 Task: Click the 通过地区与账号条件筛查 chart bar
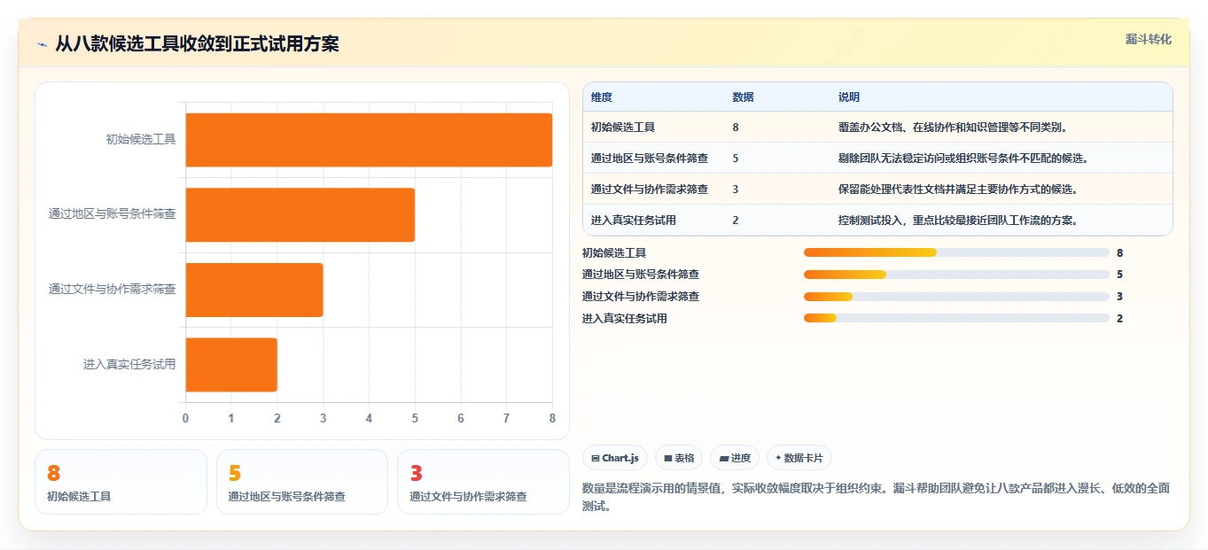pyautogui.click(x=300, y=214)
